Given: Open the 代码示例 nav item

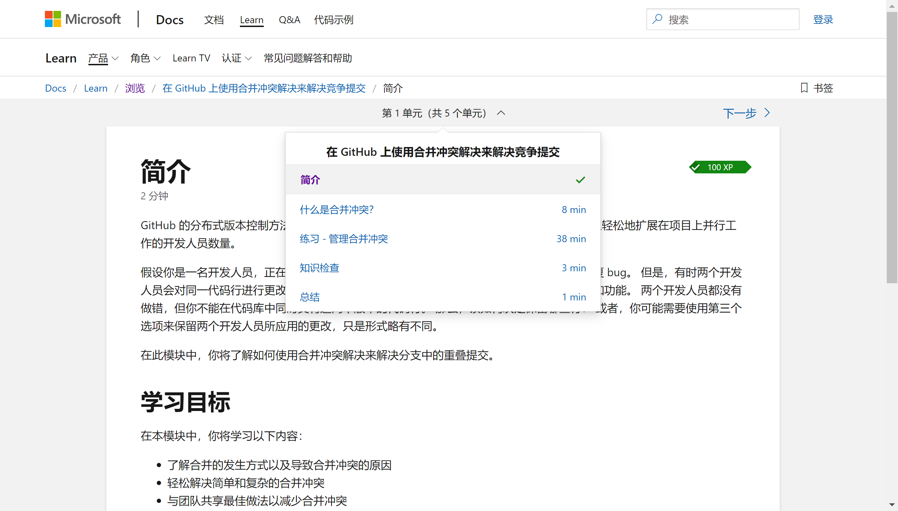Looking at the screenshot, I should point(334,20).
